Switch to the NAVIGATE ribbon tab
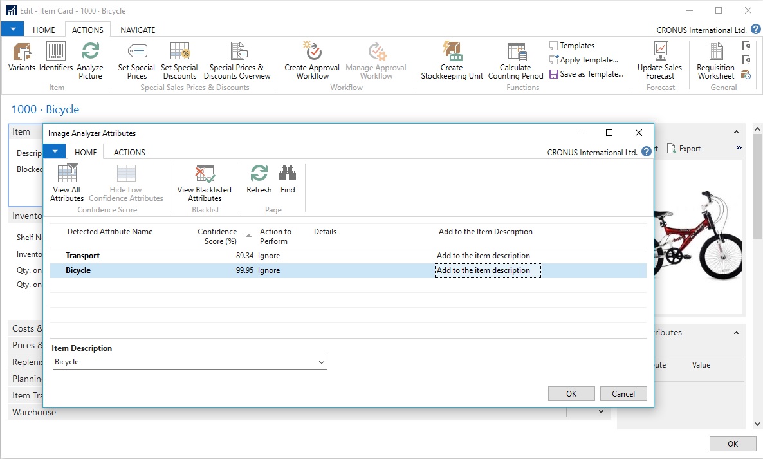Image resolution: width=763 pixels, height=459 pixels. tap(138, 30)
